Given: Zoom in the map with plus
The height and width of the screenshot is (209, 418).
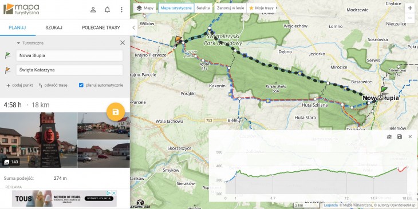Looking at the screenshot, I should tap(410, 8).
